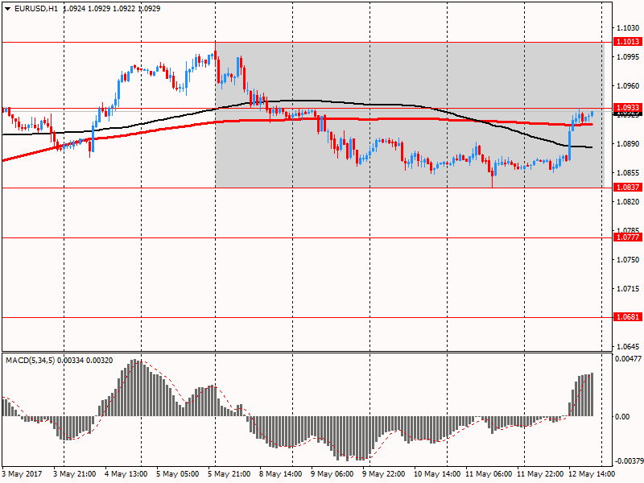Select the red 1.0837 price level label
This screenshot has height=483, width=644.
(x=627, y=188)
